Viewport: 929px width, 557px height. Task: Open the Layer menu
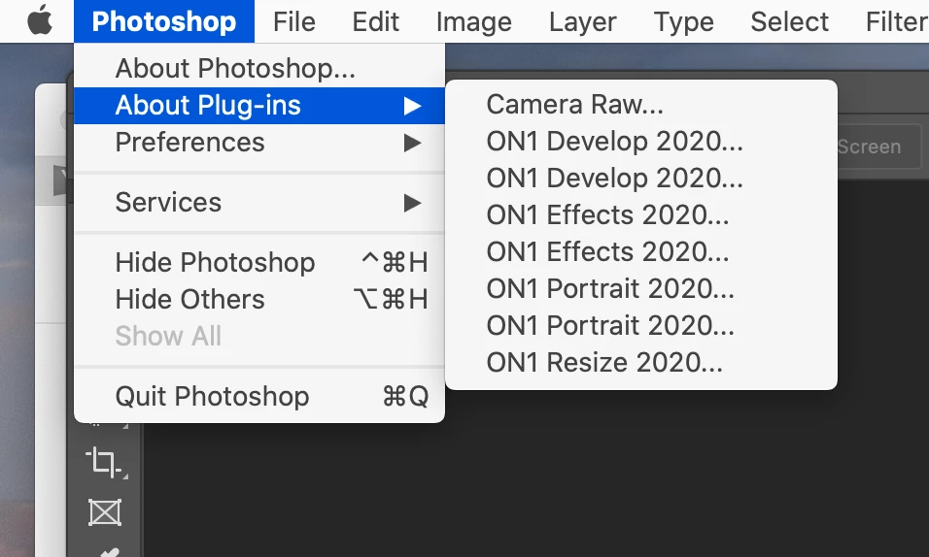[582, 21]
